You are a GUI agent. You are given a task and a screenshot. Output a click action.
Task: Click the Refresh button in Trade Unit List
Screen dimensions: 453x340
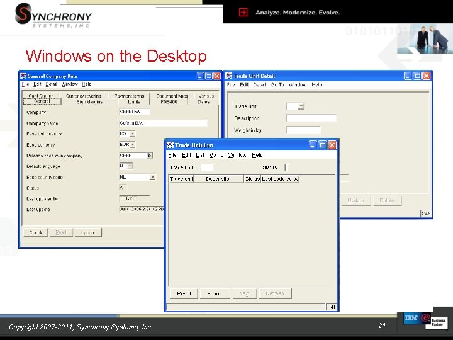tap(275, 293)
